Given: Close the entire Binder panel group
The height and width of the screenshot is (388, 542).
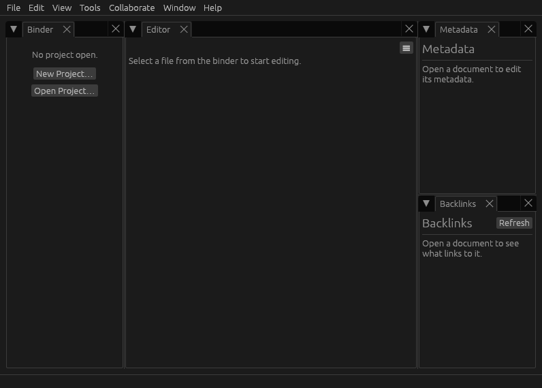Looking at the screenshot, I should pyautogui.click(x=116, y=29).
